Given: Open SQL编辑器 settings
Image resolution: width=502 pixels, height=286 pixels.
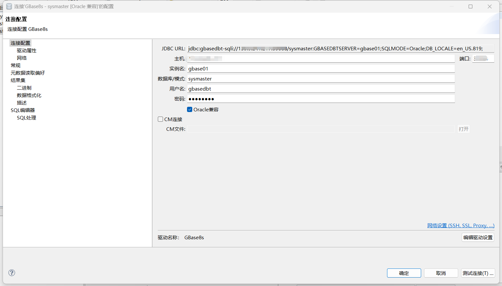Looking at the screenshot, I should [x=23, y=110].
